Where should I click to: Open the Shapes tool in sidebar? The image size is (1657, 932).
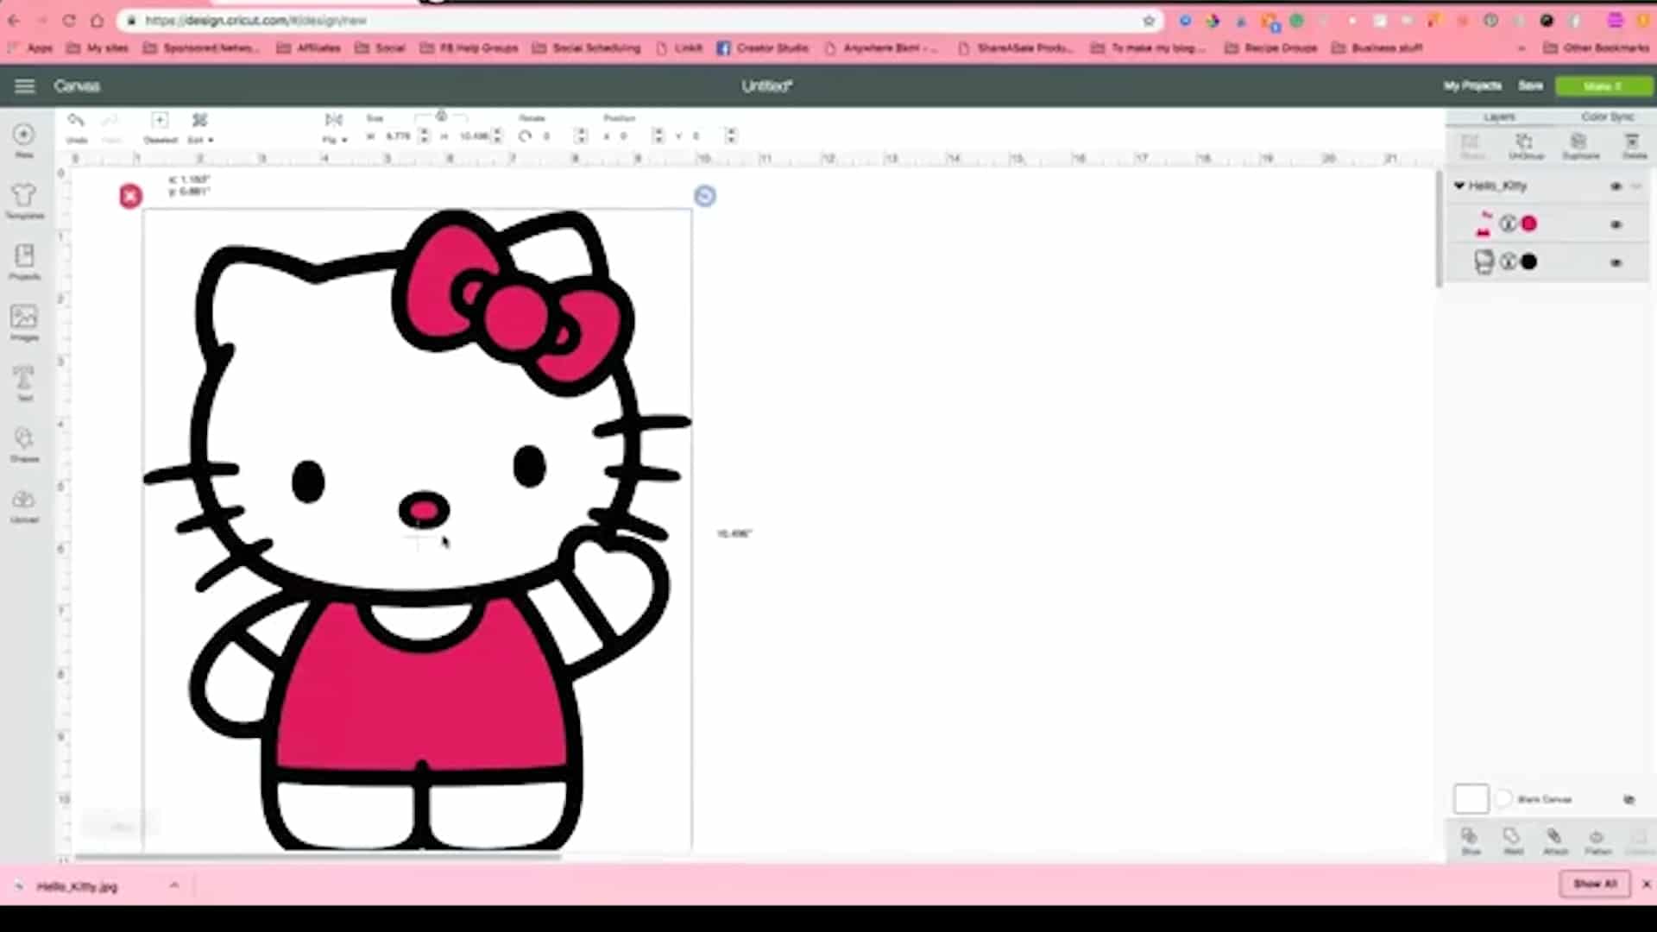pos(24,444)
